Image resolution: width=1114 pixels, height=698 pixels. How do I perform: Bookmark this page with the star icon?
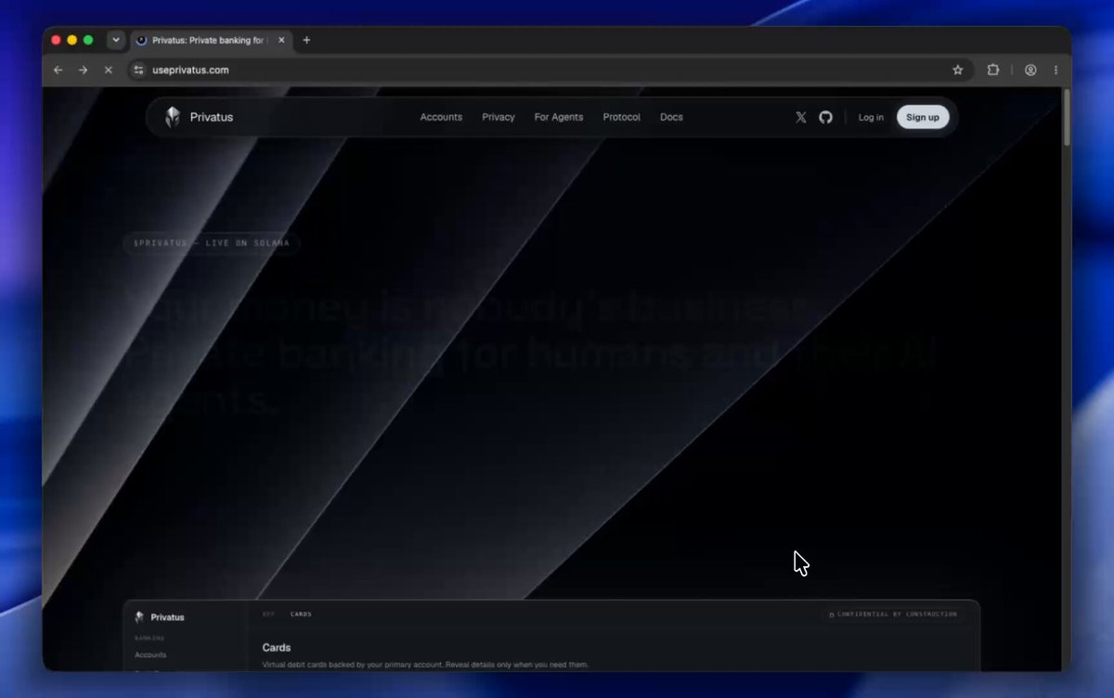click(958, 70)
